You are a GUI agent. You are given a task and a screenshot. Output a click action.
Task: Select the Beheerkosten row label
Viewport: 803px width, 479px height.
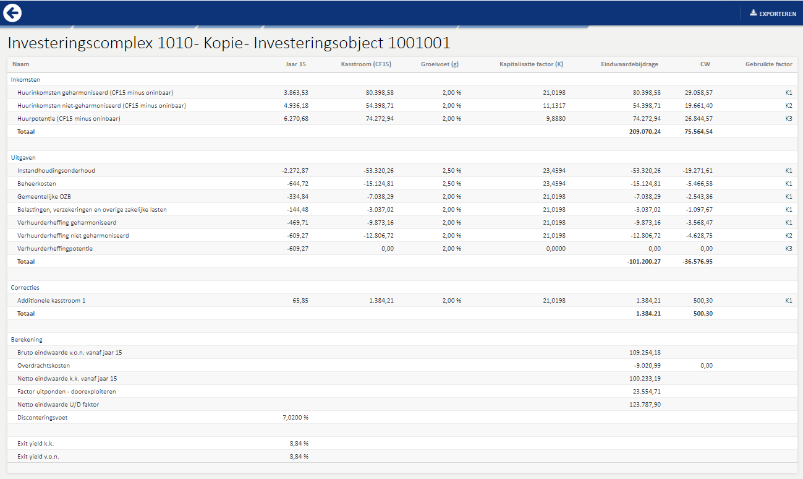click(37, 183)
